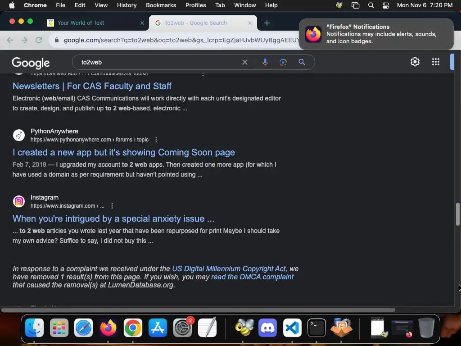Open I created a new app result

[x=124, y=152]
